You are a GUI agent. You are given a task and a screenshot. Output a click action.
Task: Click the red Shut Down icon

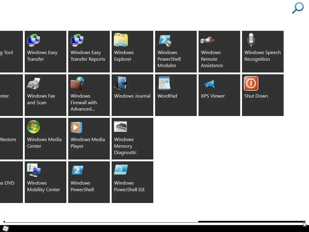click(x=251, y=83)
